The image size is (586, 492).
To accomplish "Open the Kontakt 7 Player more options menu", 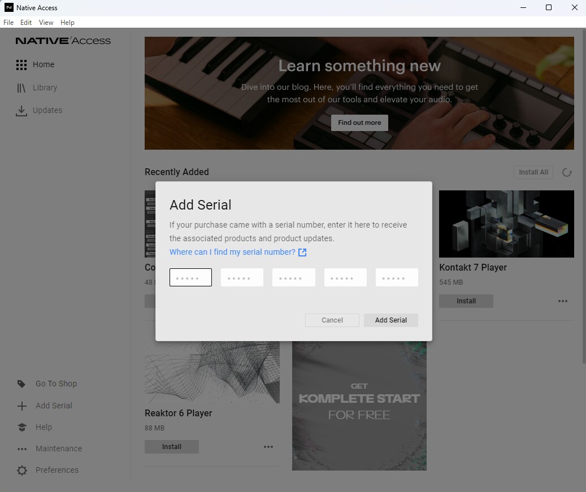I will (x=563, y=302).
